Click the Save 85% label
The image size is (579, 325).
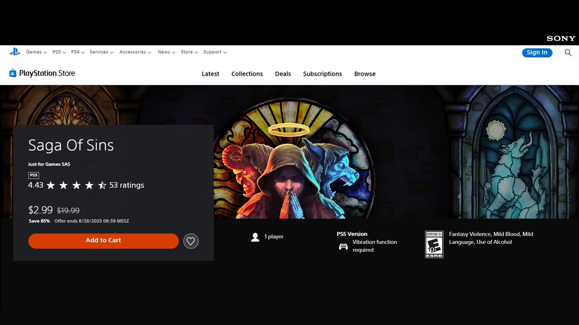click(x=39, y=221)
